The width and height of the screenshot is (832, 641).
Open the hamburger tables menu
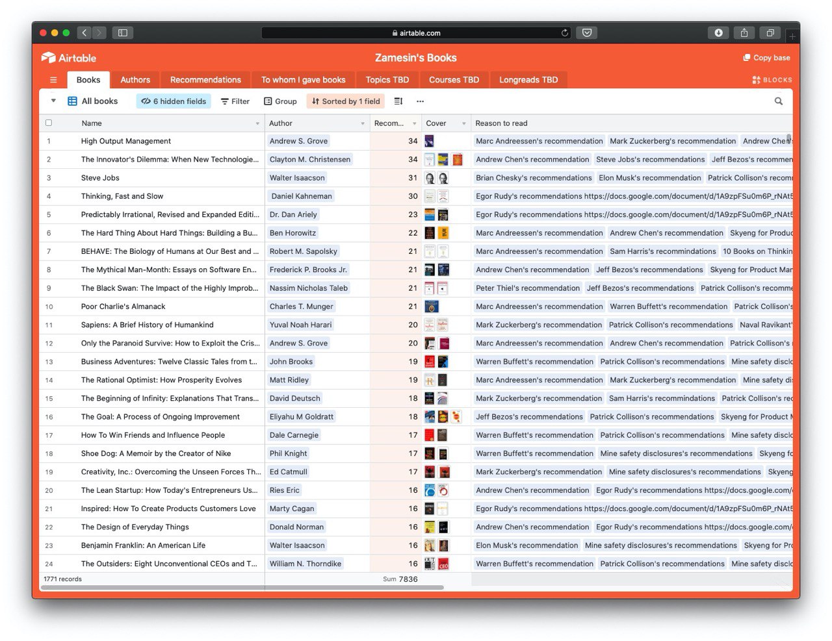pos(53,80)
